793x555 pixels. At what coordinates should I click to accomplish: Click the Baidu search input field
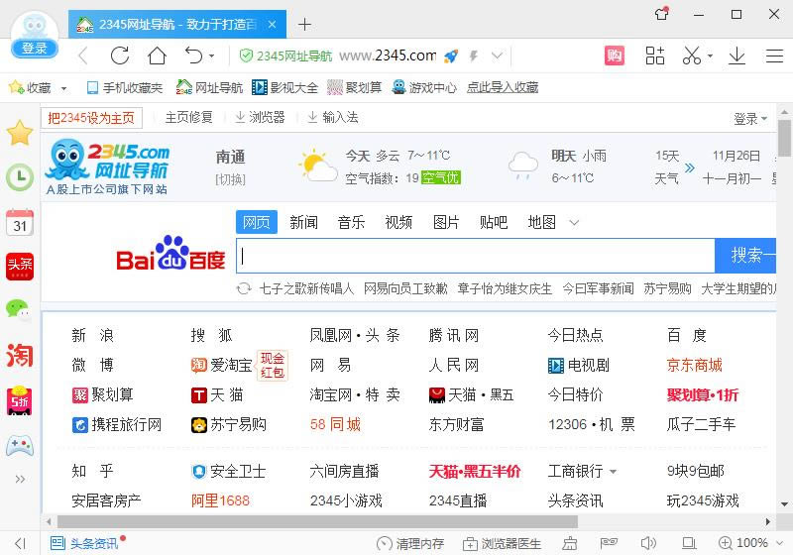pyautogui.click(x=476, y=257)
